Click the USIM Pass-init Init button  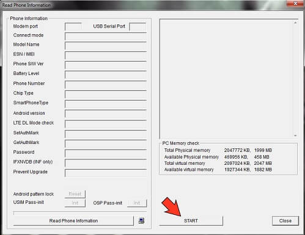(x=75, y=203)
